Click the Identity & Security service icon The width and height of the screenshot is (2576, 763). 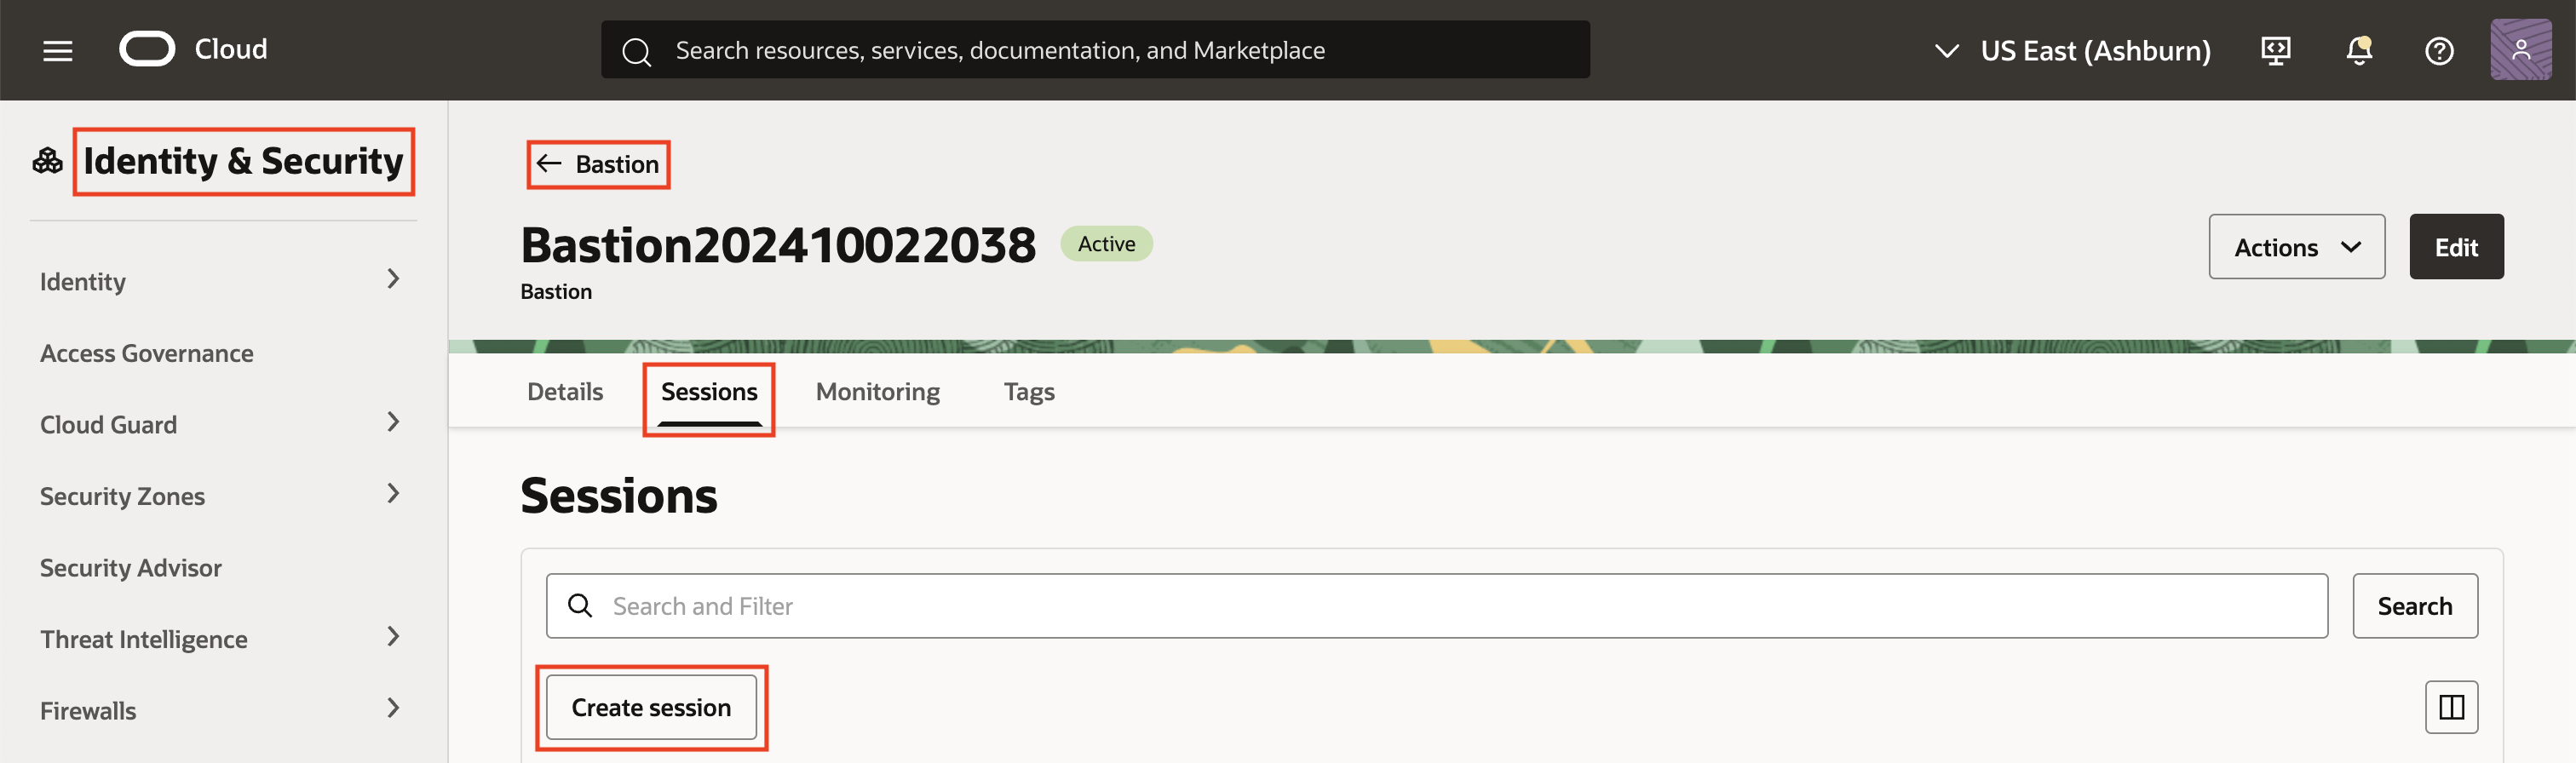[48, 161]
